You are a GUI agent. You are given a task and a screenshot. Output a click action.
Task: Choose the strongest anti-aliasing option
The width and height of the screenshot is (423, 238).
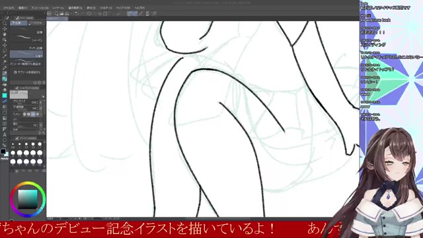38,114
